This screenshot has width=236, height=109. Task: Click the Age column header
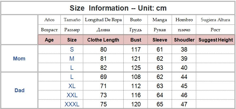click(49, 40)
